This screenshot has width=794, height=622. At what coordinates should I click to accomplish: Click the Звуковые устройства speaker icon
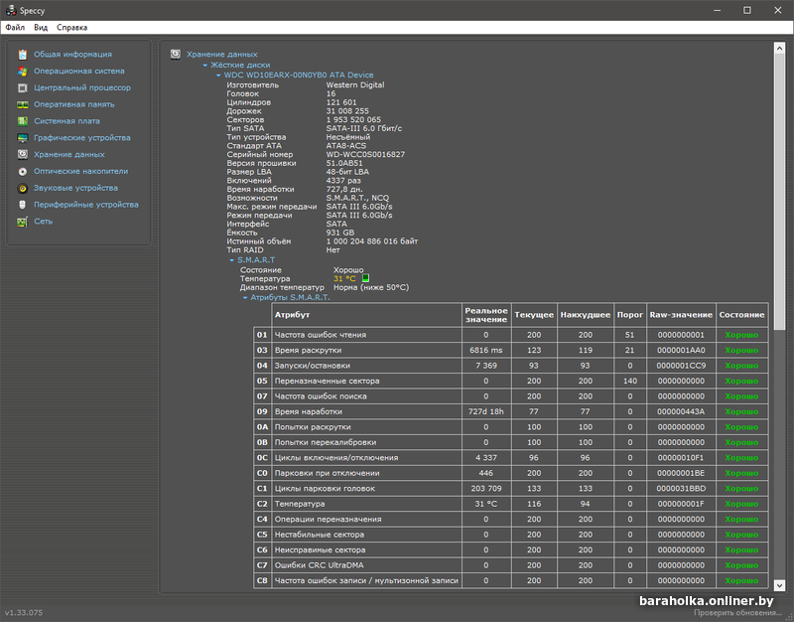[22, 188]
